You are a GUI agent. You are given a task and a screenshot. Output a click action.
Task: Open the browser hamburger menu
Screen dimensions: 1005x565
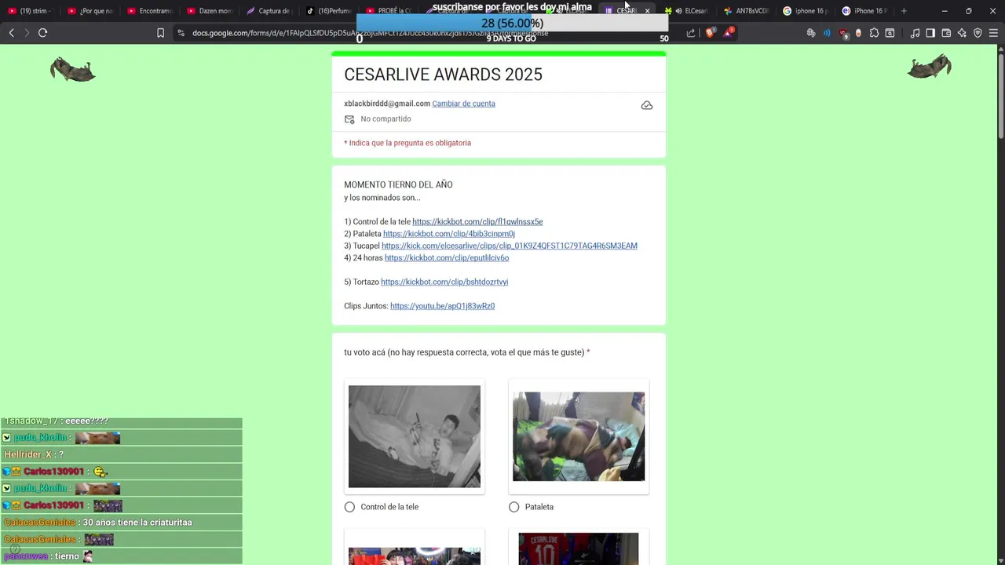(x=993, y=33)
